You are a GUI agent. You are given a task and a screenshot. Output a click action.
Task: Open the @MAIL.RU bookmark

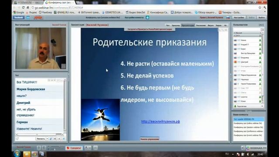click(65, 13)
